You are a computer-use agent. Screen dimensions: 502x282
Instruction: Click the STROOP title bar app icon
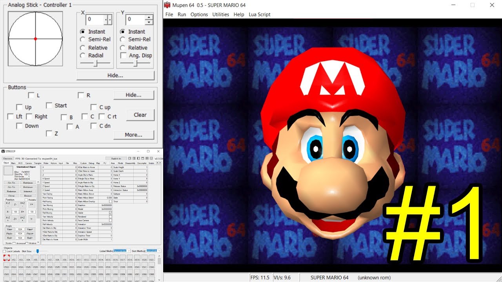[2, 151]
